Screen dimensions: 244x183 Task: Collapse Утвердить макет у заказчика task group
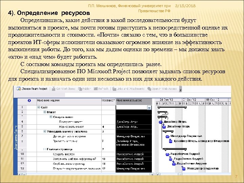click(45, 131)
